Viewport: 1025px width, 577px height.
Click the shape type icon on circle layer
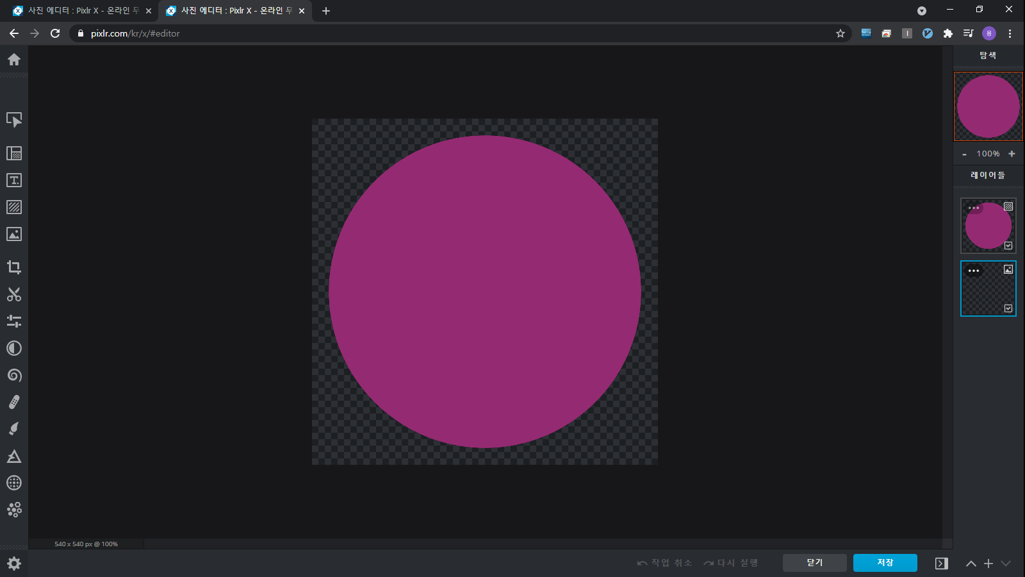click(1008, 206)
